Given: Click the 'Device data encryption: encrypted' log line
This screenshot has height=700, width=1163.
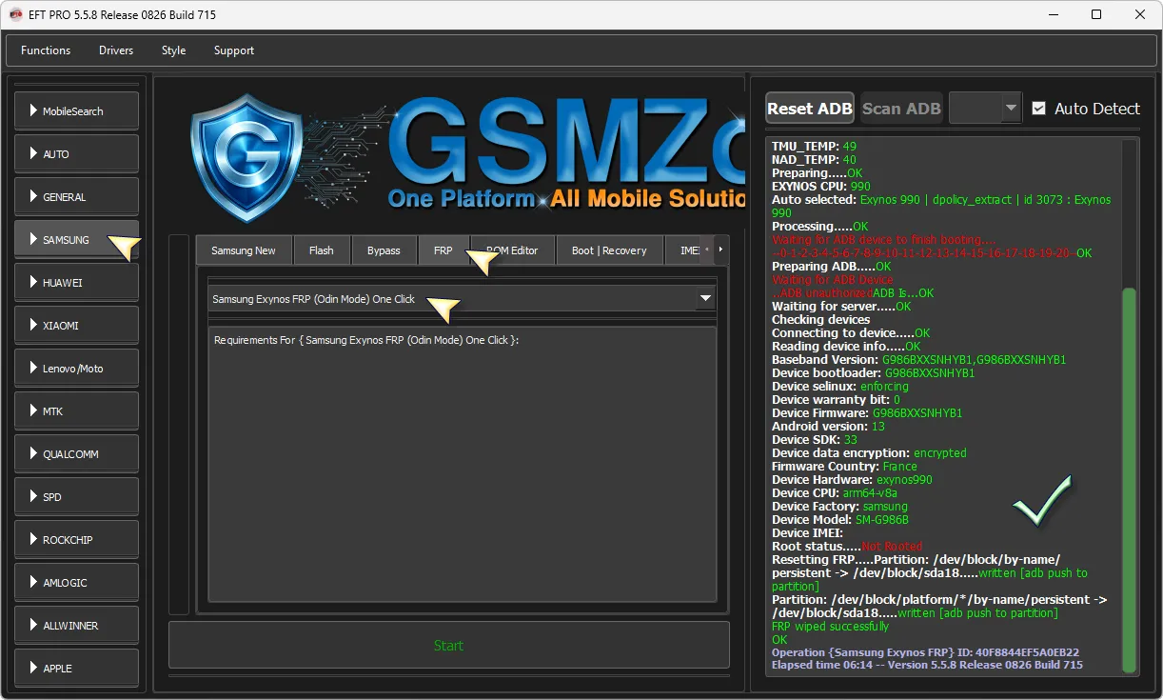Looking at the screenshot, I should coord(869,453).
